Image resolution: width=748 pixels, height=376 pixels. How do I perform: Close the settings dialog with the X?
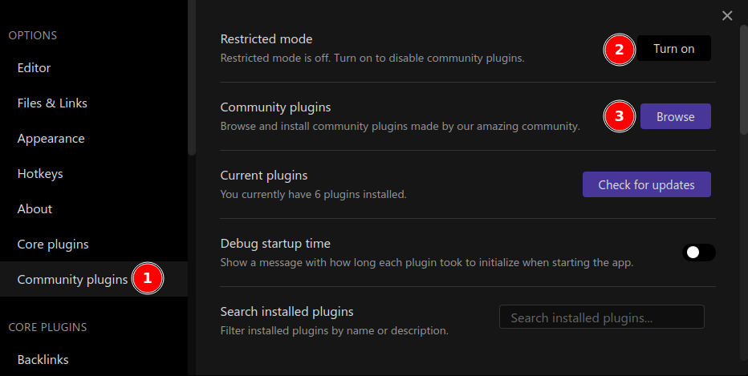[x=727, y=15]
